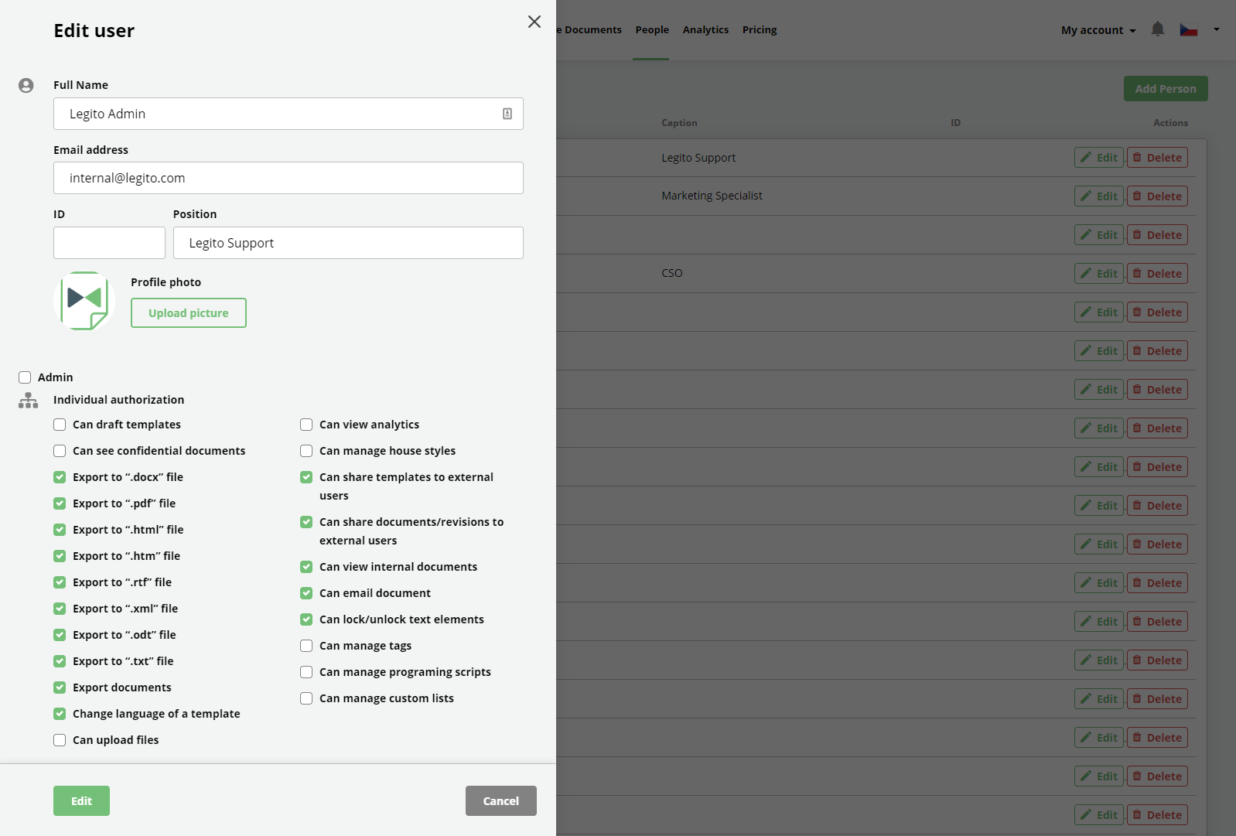Screen dimensions: 1236x836
Task: Uncheck Export to ".htm" file
Action: 60,556
